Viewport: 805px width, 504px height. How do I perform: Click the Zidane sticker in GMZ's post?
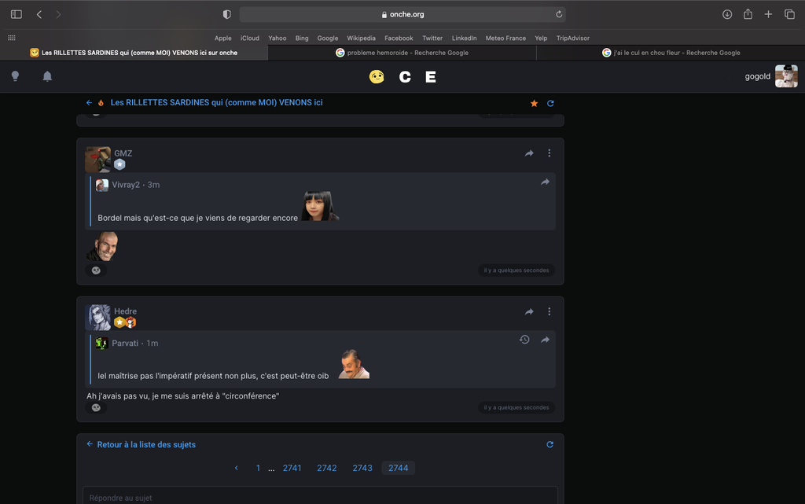[103, 246]
